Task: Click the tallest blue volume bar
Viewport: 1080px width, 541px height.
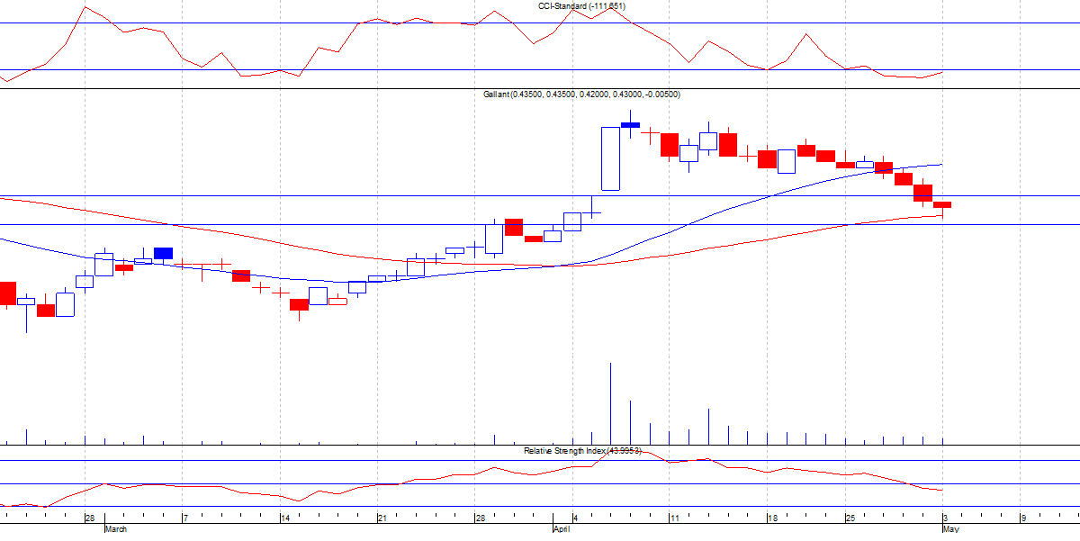Action: 610,403
